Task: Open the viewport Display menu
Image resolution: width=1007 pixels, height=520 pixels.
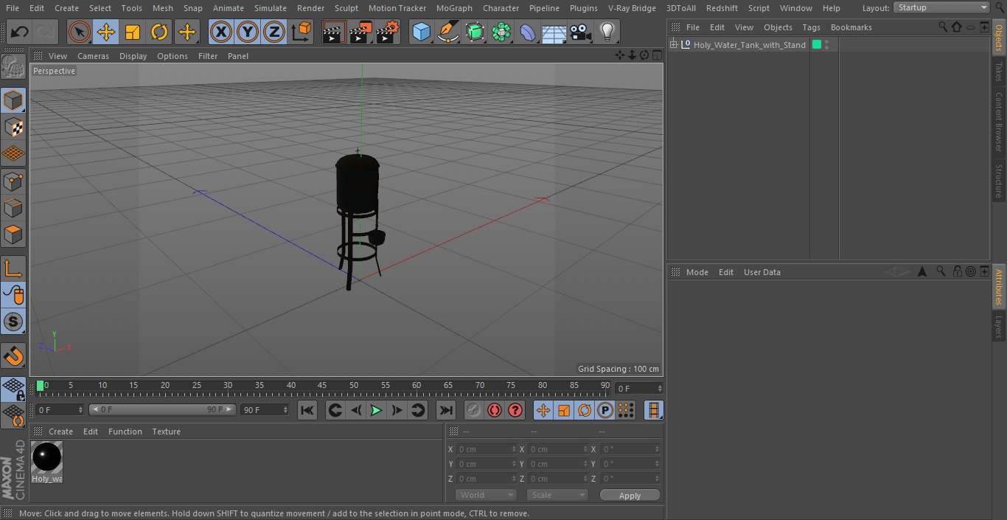Action: [133, 56]
